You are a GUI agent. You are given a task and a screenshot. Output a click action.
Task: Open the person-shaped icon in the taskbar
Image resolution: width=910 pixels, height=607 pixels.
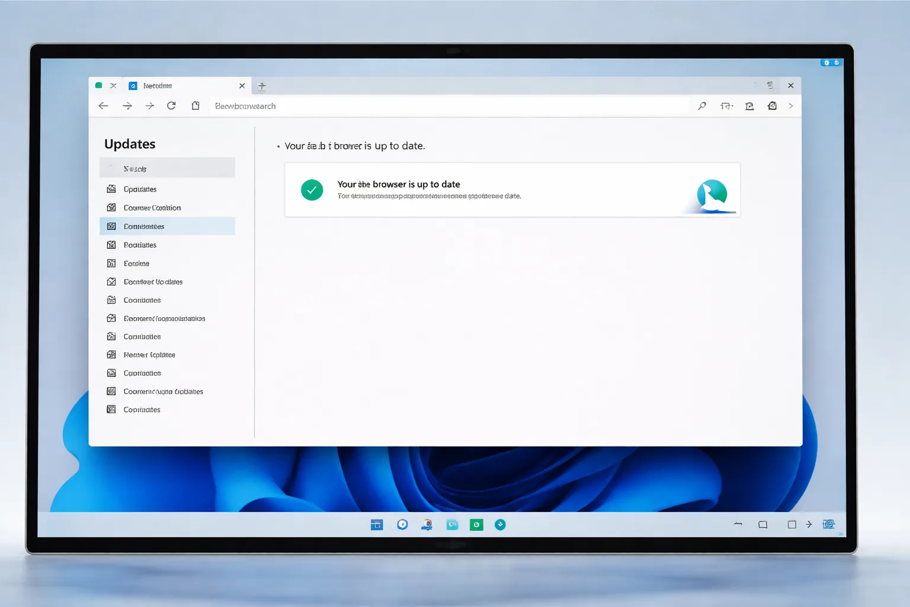click(427, 525)
